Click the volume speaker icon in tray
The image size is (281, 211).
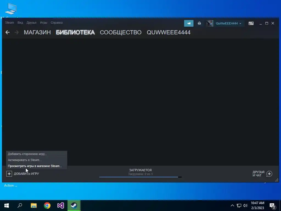(245, 206)
